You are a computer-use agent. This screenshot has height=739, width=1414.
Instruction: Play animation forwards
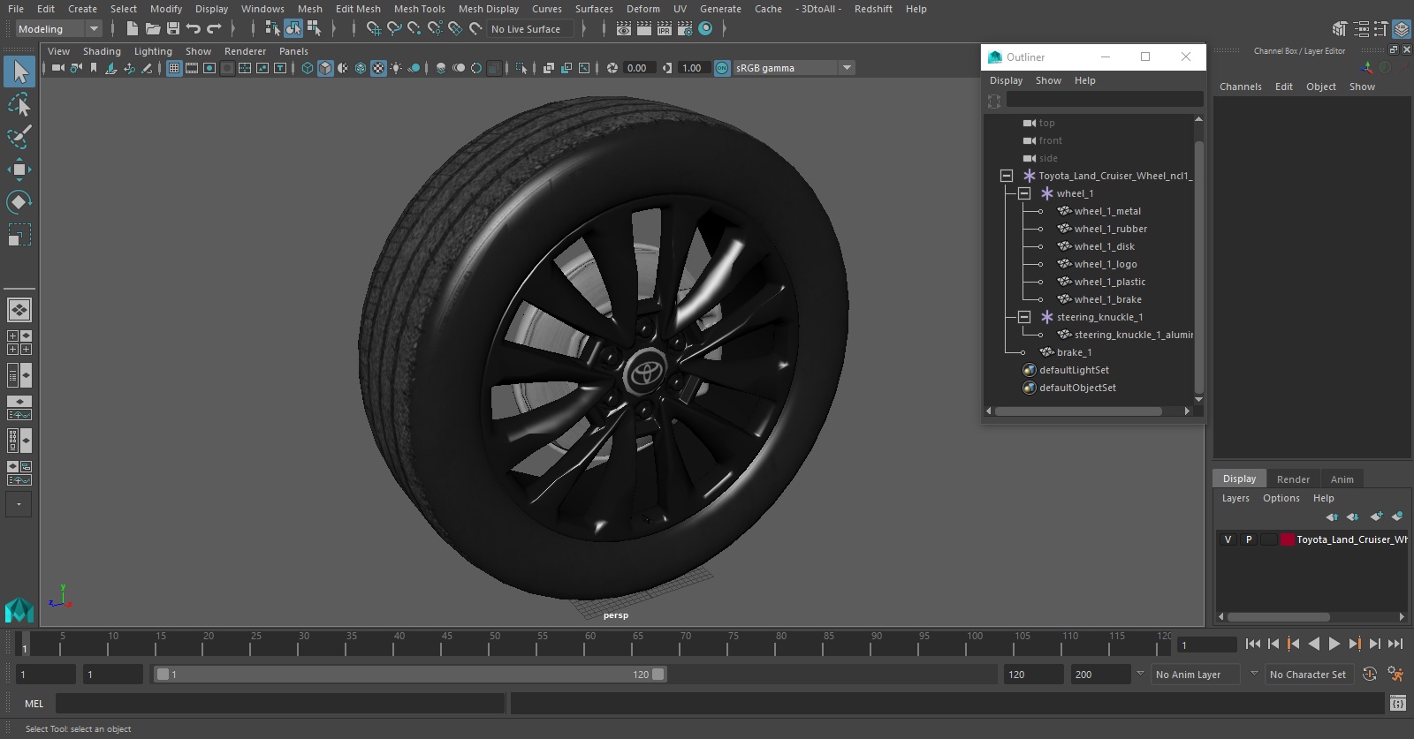pyautogui.click(x=1334, y=645)
